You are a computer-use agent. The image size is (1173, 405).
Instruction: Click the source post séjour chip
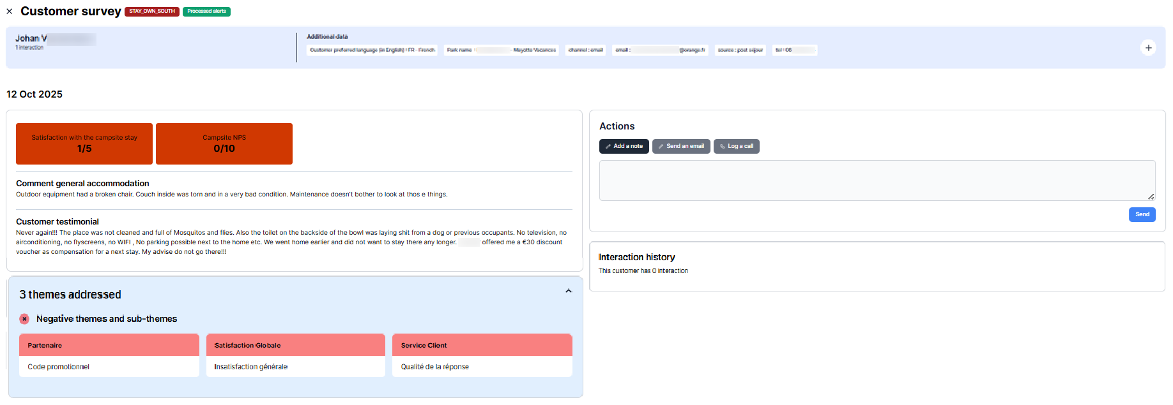tap(740, 50)
